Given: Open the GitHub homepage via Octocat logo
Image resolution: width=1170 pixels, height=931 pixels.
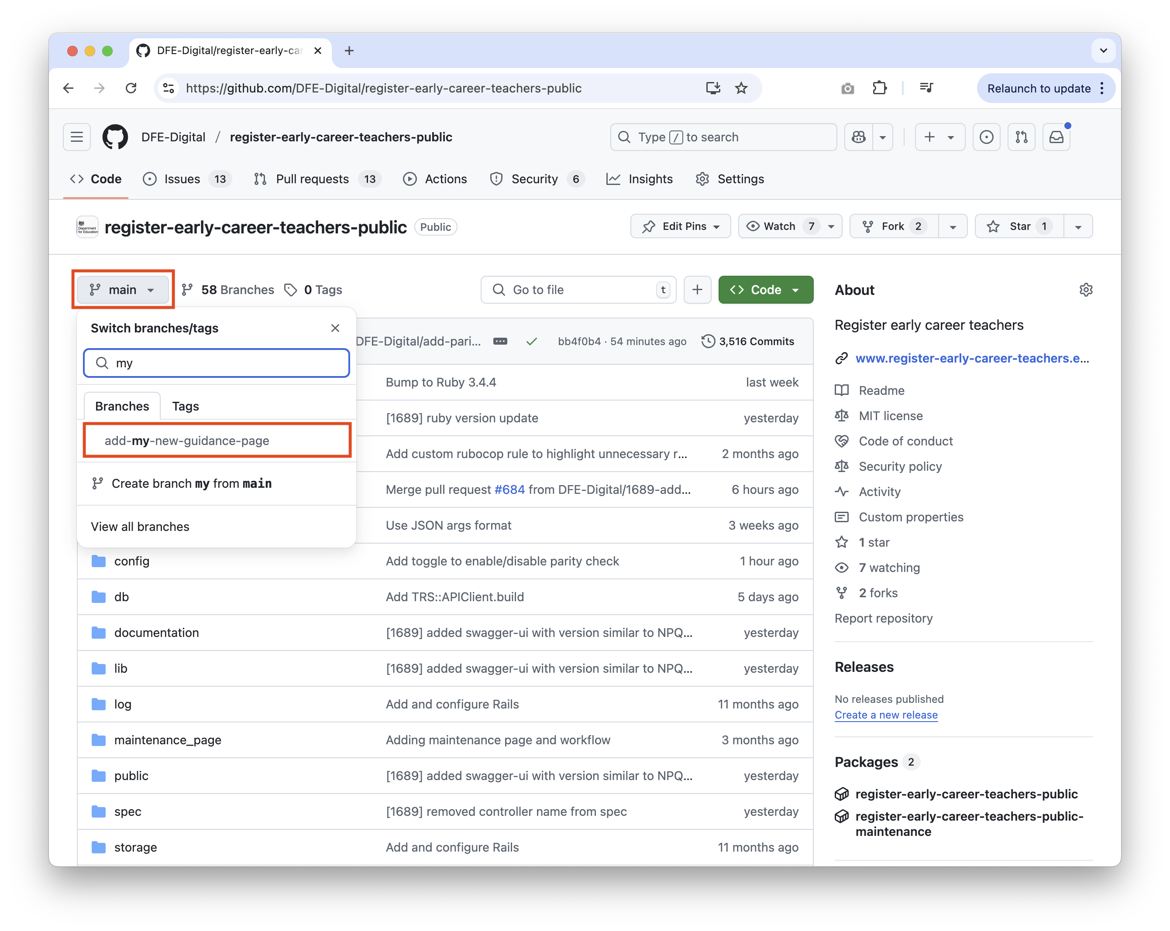Looking at the screenshot, I should [x=115, y=137].
